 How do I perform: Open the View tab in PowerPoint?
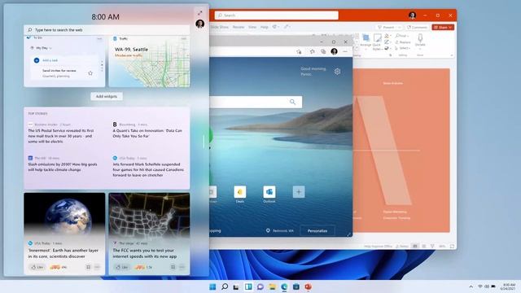click(x=252, y=27)
